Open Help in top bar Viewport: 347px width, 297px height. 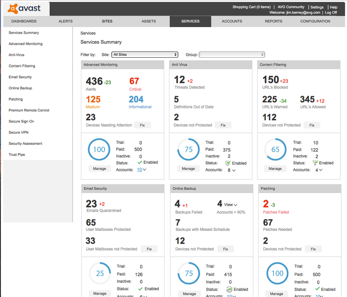pos(334,7)
